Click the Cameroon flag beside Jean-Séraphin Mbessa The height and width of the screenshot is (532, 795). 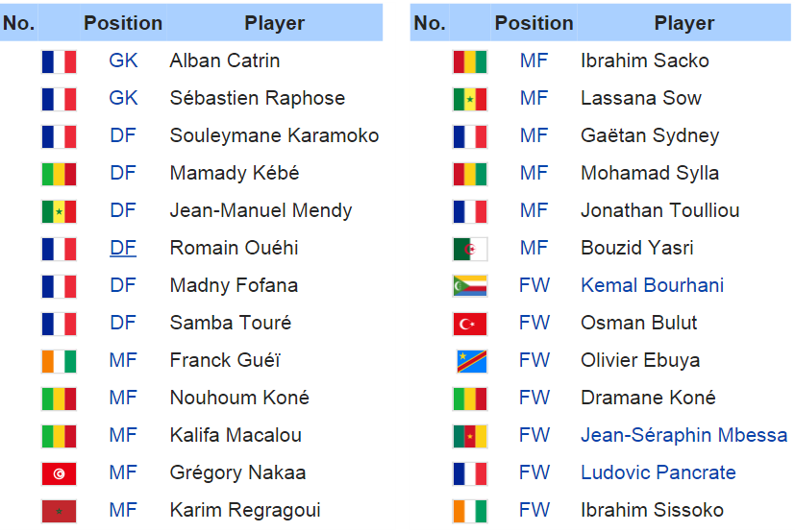click(470, 436)
